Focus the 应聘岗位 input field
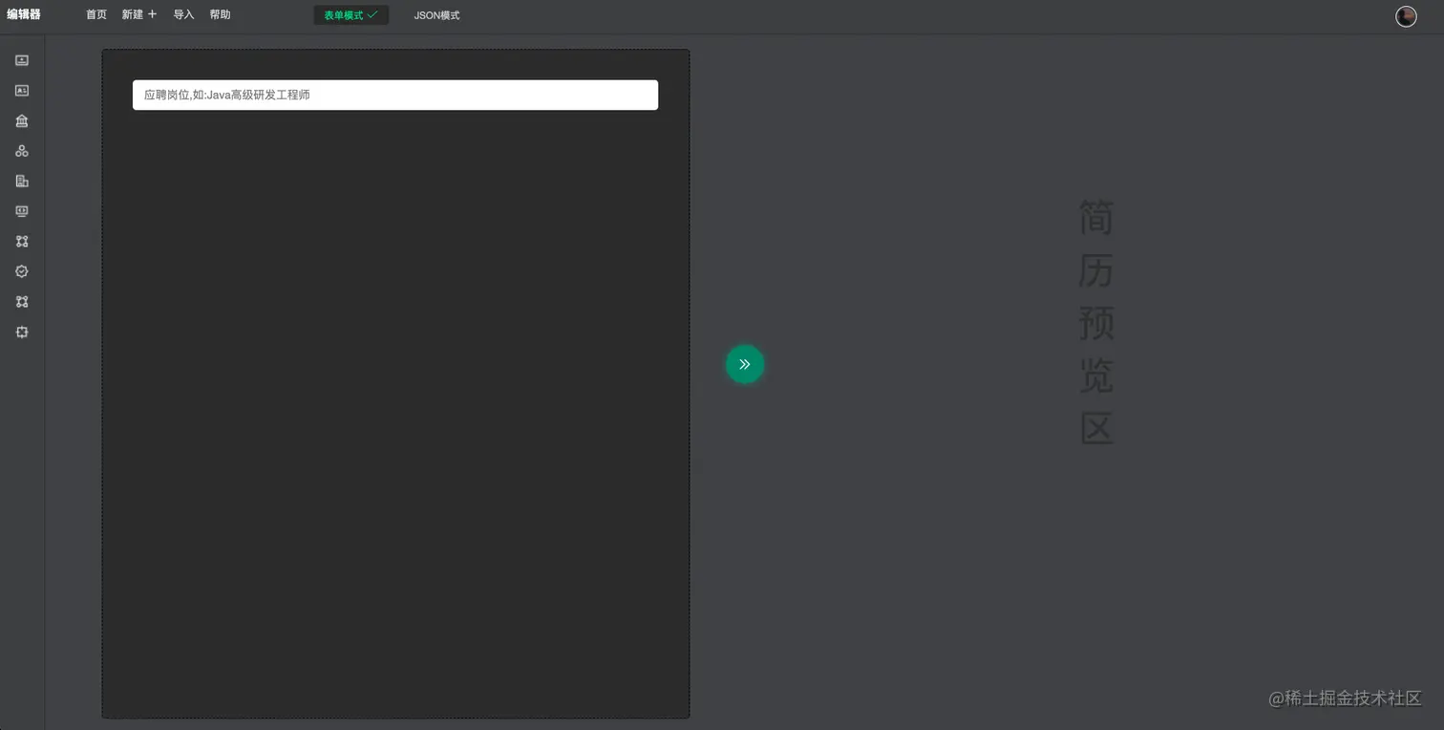The width and height of the screenshot is (1444, 730). pyautogui.click(x=395, y=95)
